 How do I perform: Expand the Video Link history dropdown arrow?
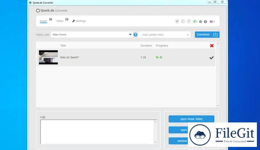pyautogui.click(x=130, y=34)
